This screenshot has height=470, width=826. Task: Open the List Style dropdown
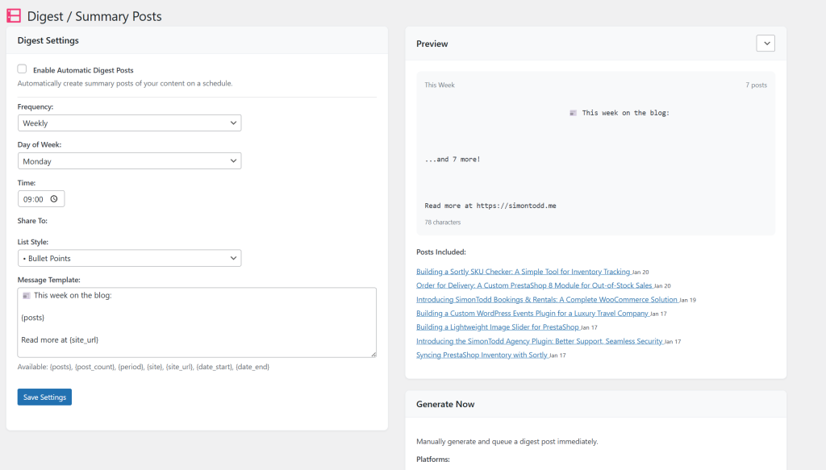pyautogui.click(x=129, y=259)
